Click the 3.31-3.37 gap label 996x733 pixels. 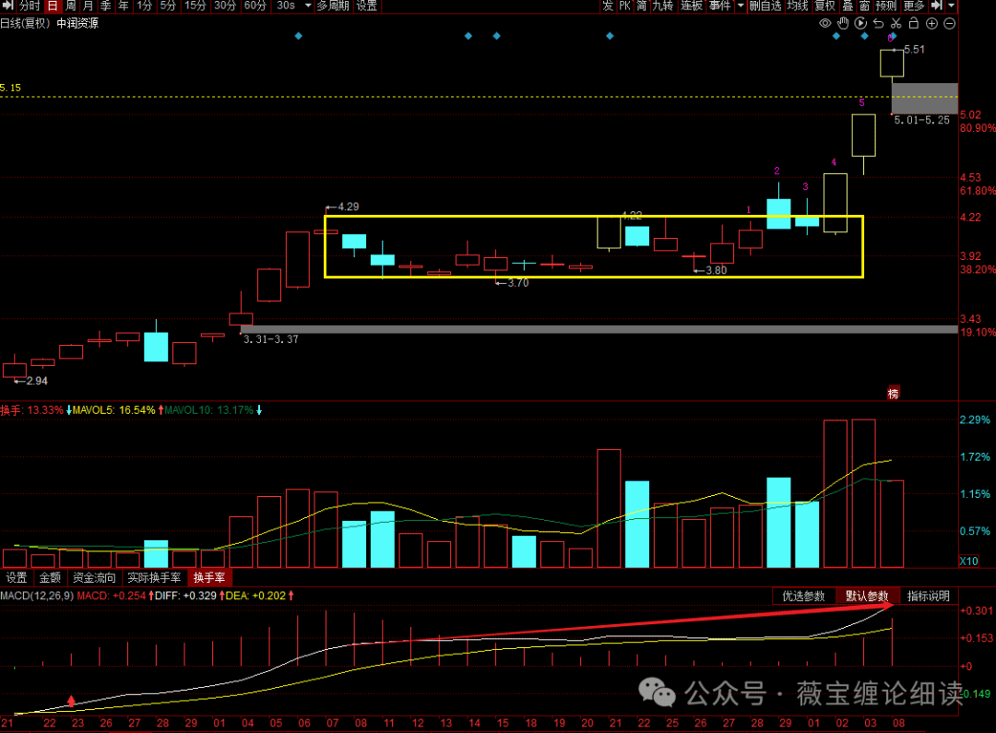(271, 339)
